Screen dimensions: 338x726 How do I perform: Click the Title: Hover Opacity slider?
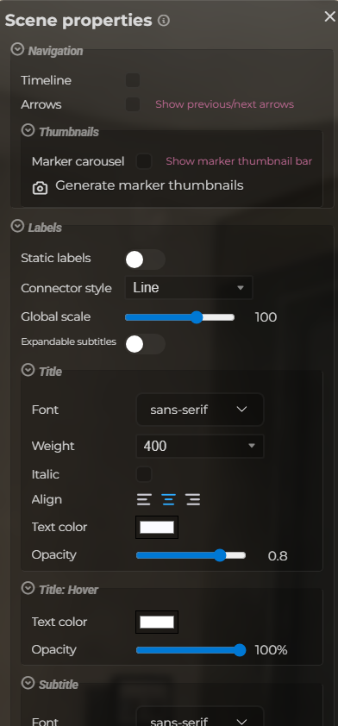[191, 650]
